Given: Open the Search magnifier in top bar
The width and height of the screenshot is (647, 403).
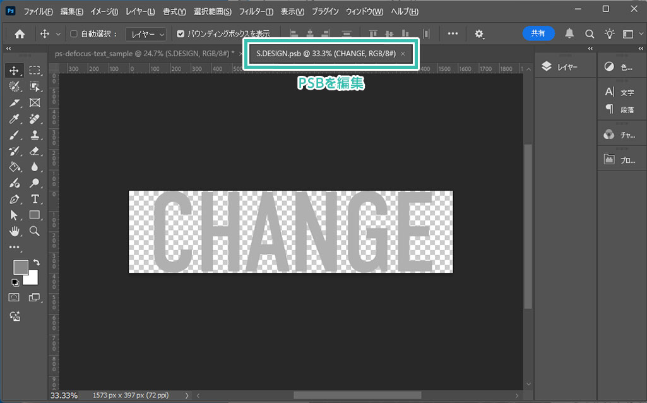Looking at the screenshot, I should (590, 34).
